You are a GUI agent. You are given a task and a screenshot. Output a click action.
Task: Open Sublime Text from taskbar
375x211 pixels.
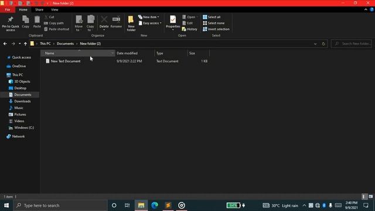tap(168, 206)
